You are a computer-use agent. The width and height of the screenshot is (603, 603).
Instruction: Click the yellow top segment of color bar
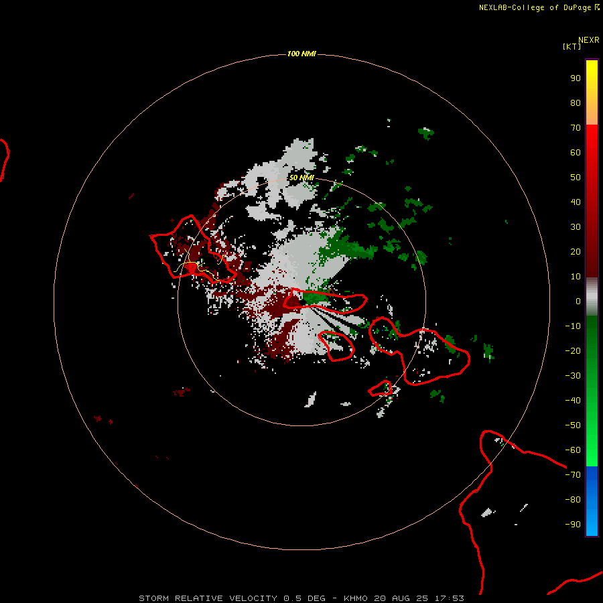tap(592, 92)
